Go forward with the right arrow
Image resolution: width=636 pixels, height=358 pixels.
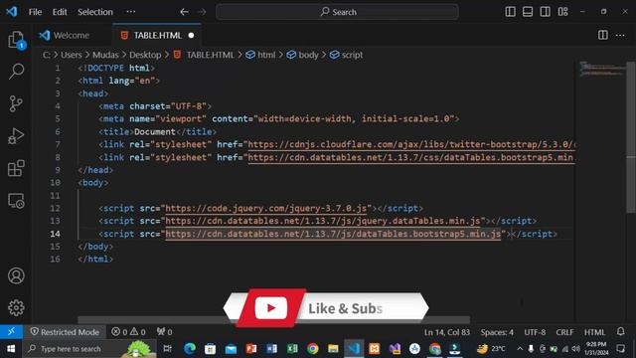point(202,12)
